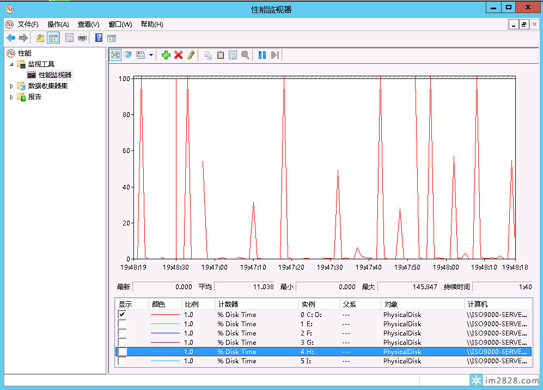
Task: Click the 实例 column header
Action: pyautogui.click(x=308, y=304)
